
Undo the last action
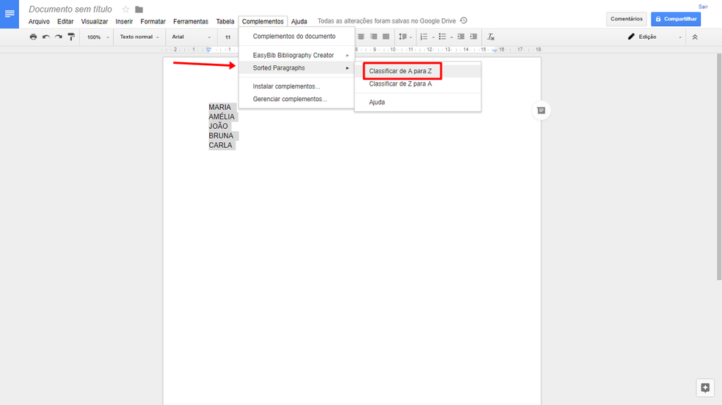coord(46,37)
